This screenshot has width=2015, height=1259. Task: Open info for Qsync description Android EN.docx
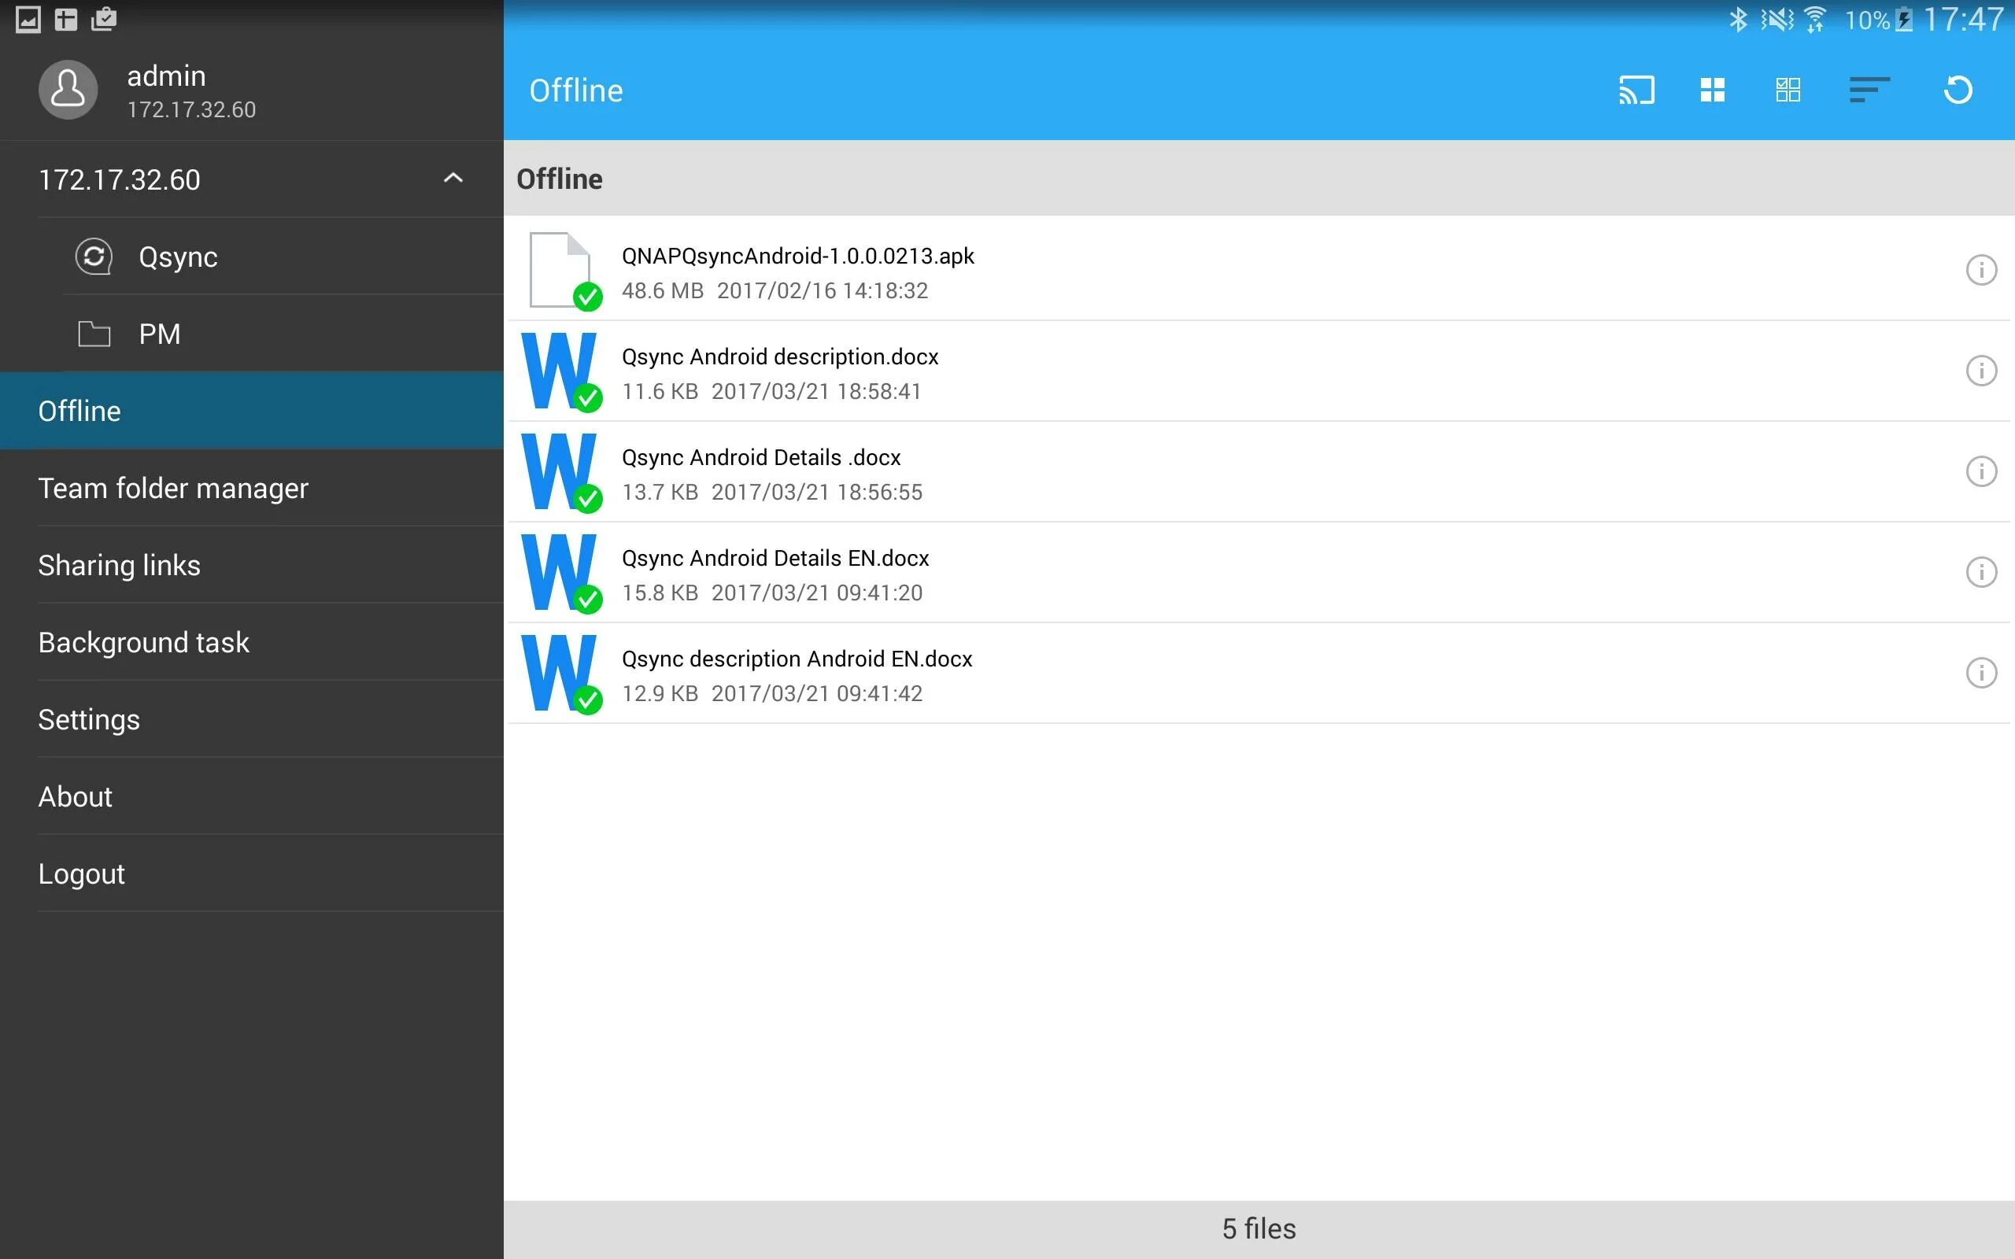click(1980, 674)
